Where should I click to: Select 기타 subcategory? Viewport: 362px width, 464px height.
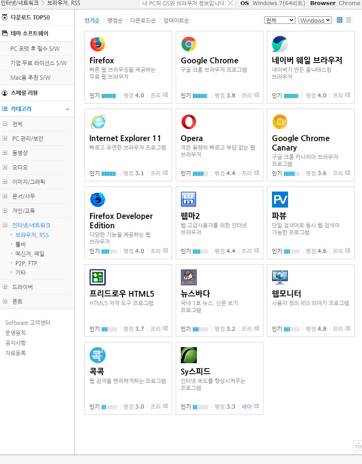pyautogui.click(x=21, y=272)
